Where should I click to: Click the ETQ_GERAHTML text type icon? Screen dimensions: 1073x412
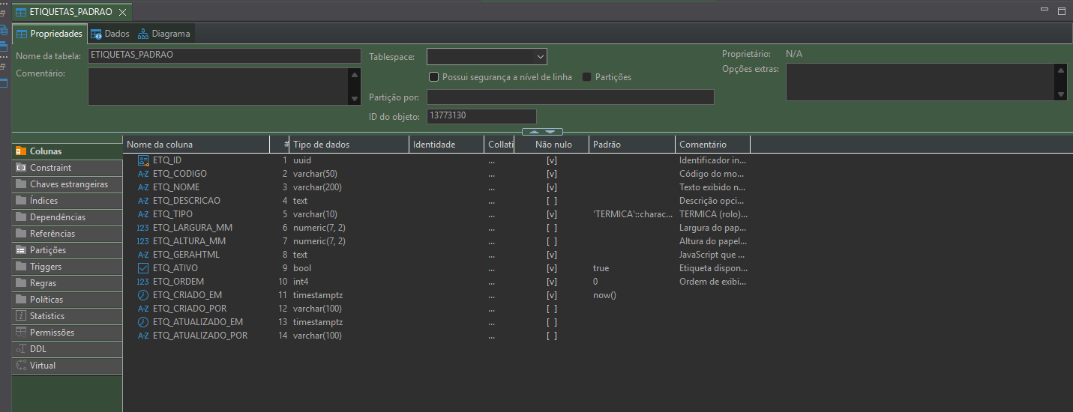pyautogui.click(x=143, y=255)
